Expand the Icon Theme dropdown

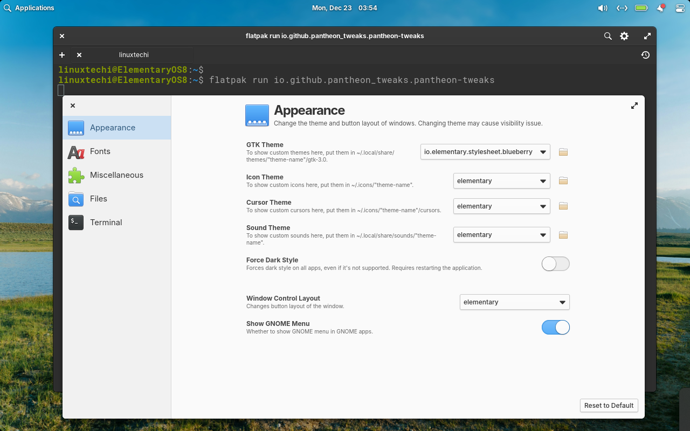502,180
